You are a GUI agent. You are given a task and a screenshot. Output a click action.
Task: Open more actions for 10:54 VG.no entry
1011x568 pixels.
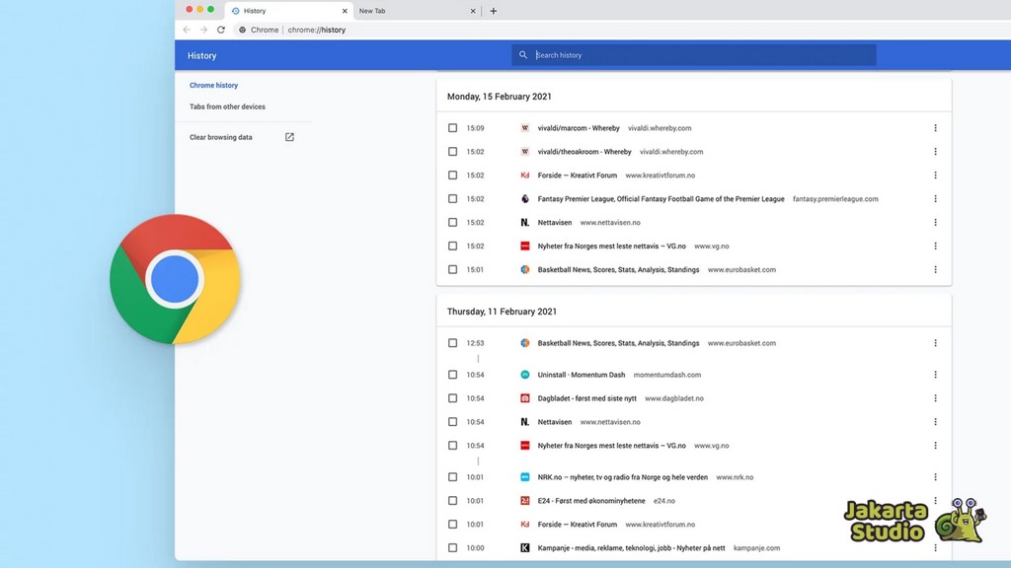pos(935,446)
